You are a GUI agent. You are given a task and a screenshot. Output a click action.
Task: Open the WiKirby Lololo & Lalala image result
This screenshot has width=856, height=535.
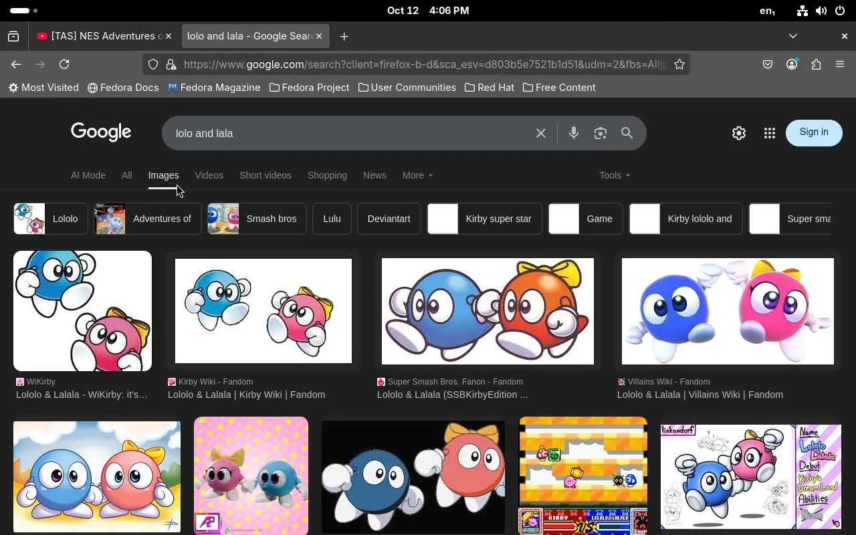(82, 311)
